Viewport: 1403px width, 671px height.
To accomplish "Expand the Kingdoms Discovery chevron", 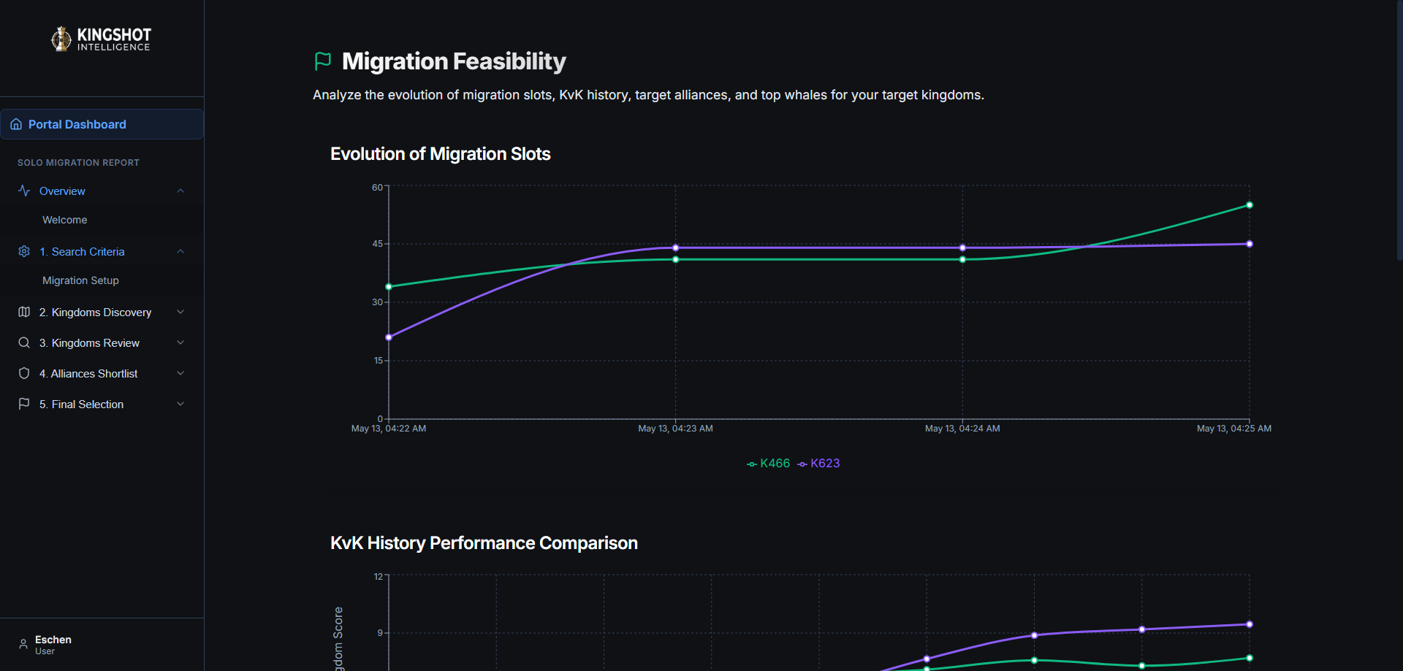I will coord(180,312).
